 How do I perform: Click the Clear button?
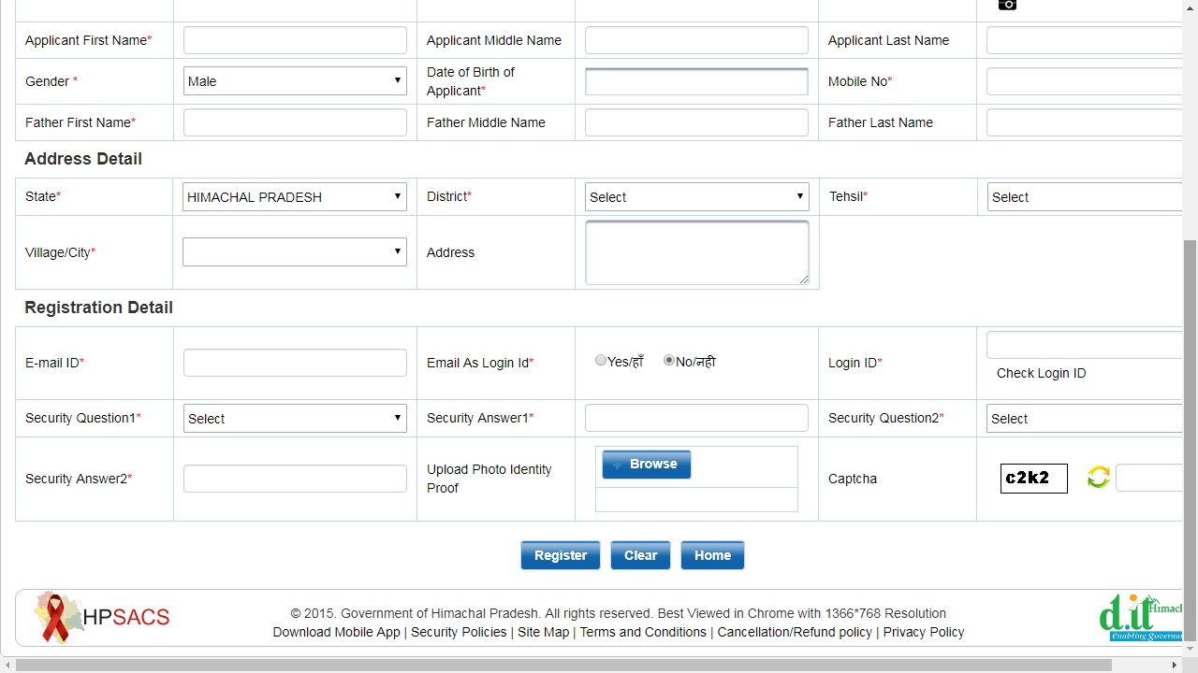click(640, 555)
